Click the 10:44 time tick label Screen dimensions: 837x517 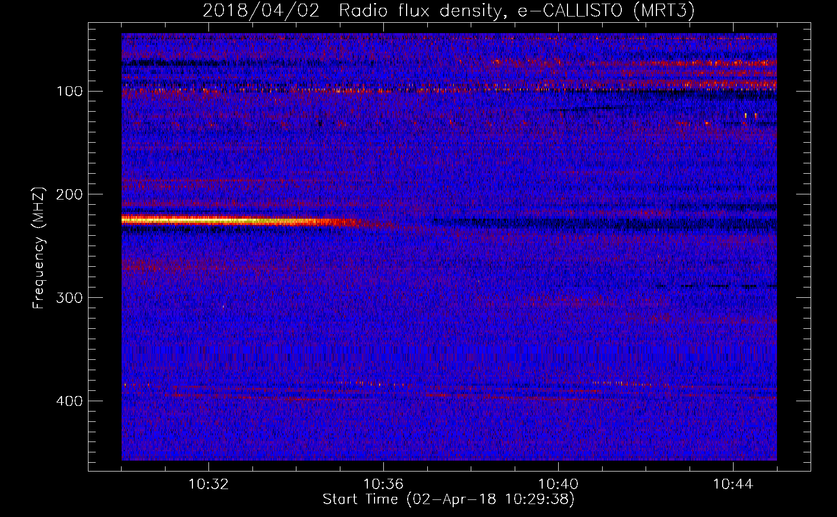(x=733, y=484)
